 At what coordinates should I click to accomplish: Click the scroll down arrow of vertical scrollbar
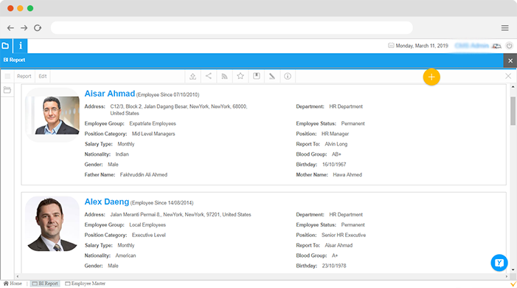pyautogui.click(x=513, y=270)
